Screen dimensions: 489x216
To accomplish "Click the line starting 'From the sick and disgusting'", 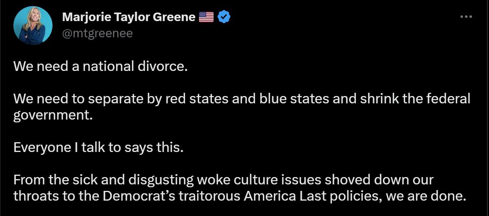I will click(x=224, y=180).
